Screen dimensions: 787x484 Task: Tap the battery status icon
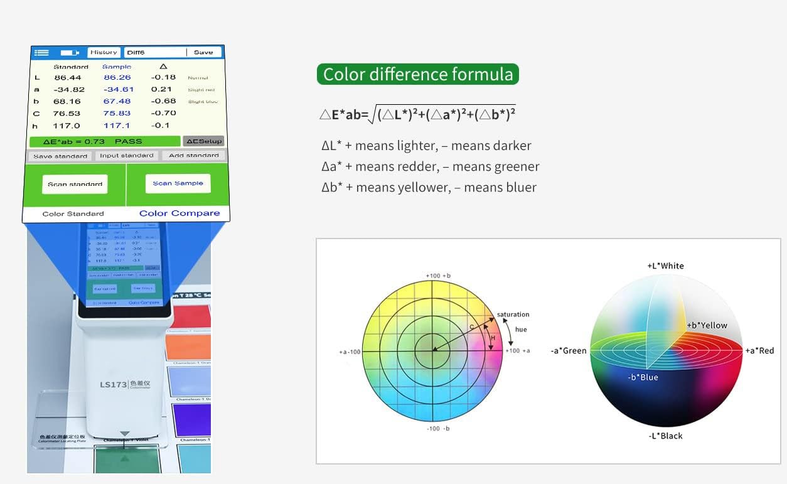point(69,53)
